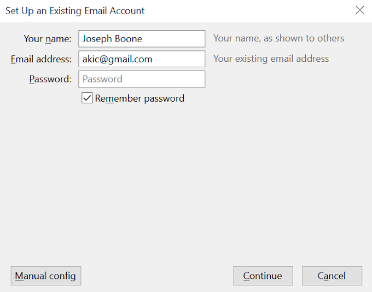Click the empty title bar area left of the X
Screen dimensions: 372x292
[x=252, y=10]
